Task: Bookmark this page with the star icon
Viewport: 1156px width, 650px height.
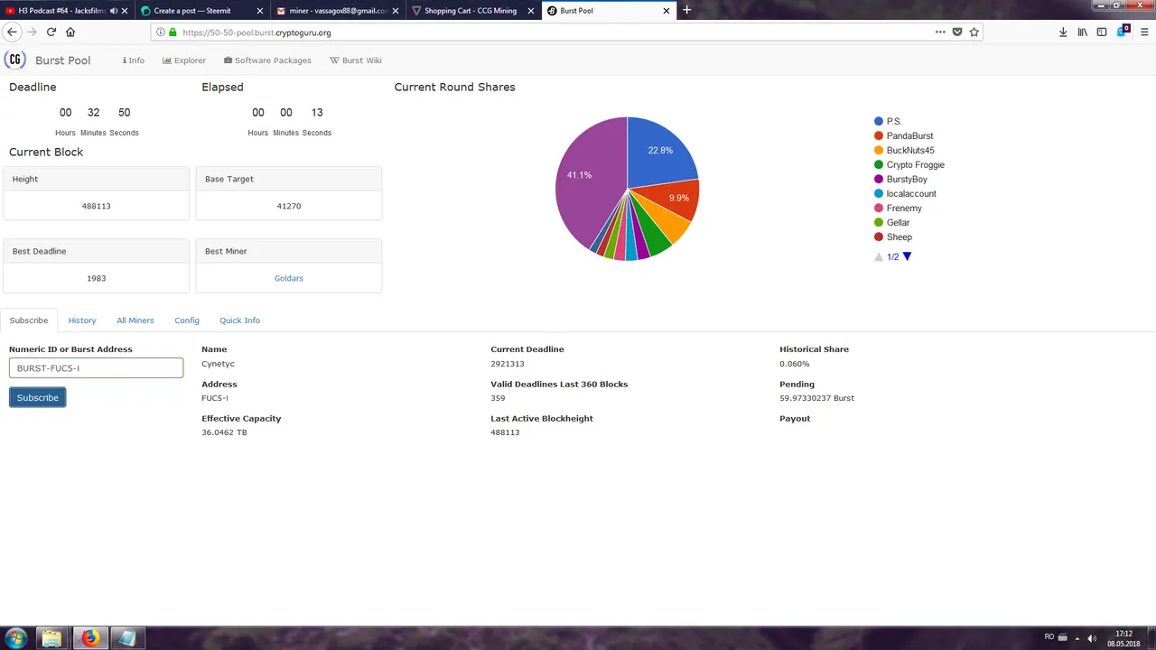Action: click(974, 32)
